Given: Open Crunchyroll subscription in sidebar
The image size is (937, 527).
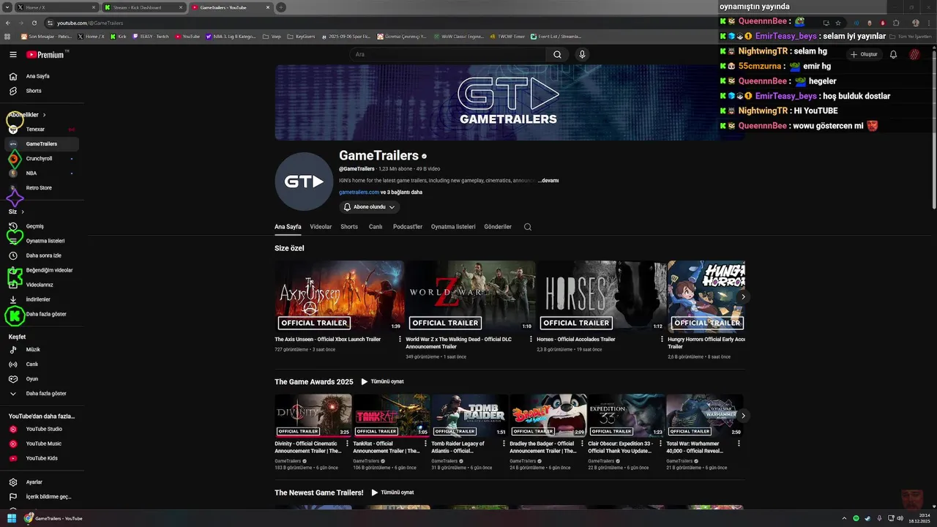Looking at the screenshot, I should point(40,159).
